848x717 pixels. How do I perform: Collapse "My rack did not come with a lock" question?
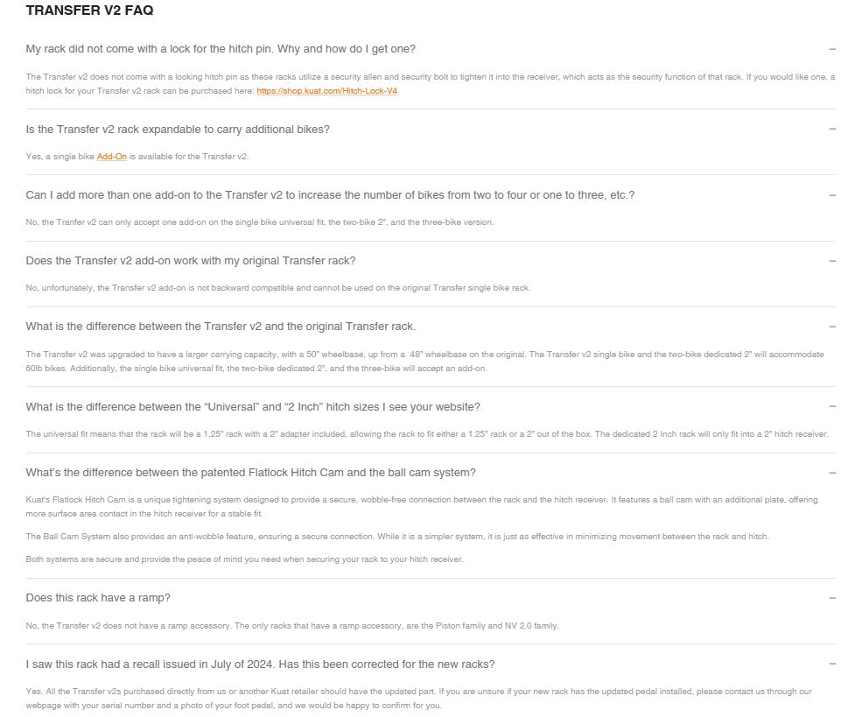point(221,49)
